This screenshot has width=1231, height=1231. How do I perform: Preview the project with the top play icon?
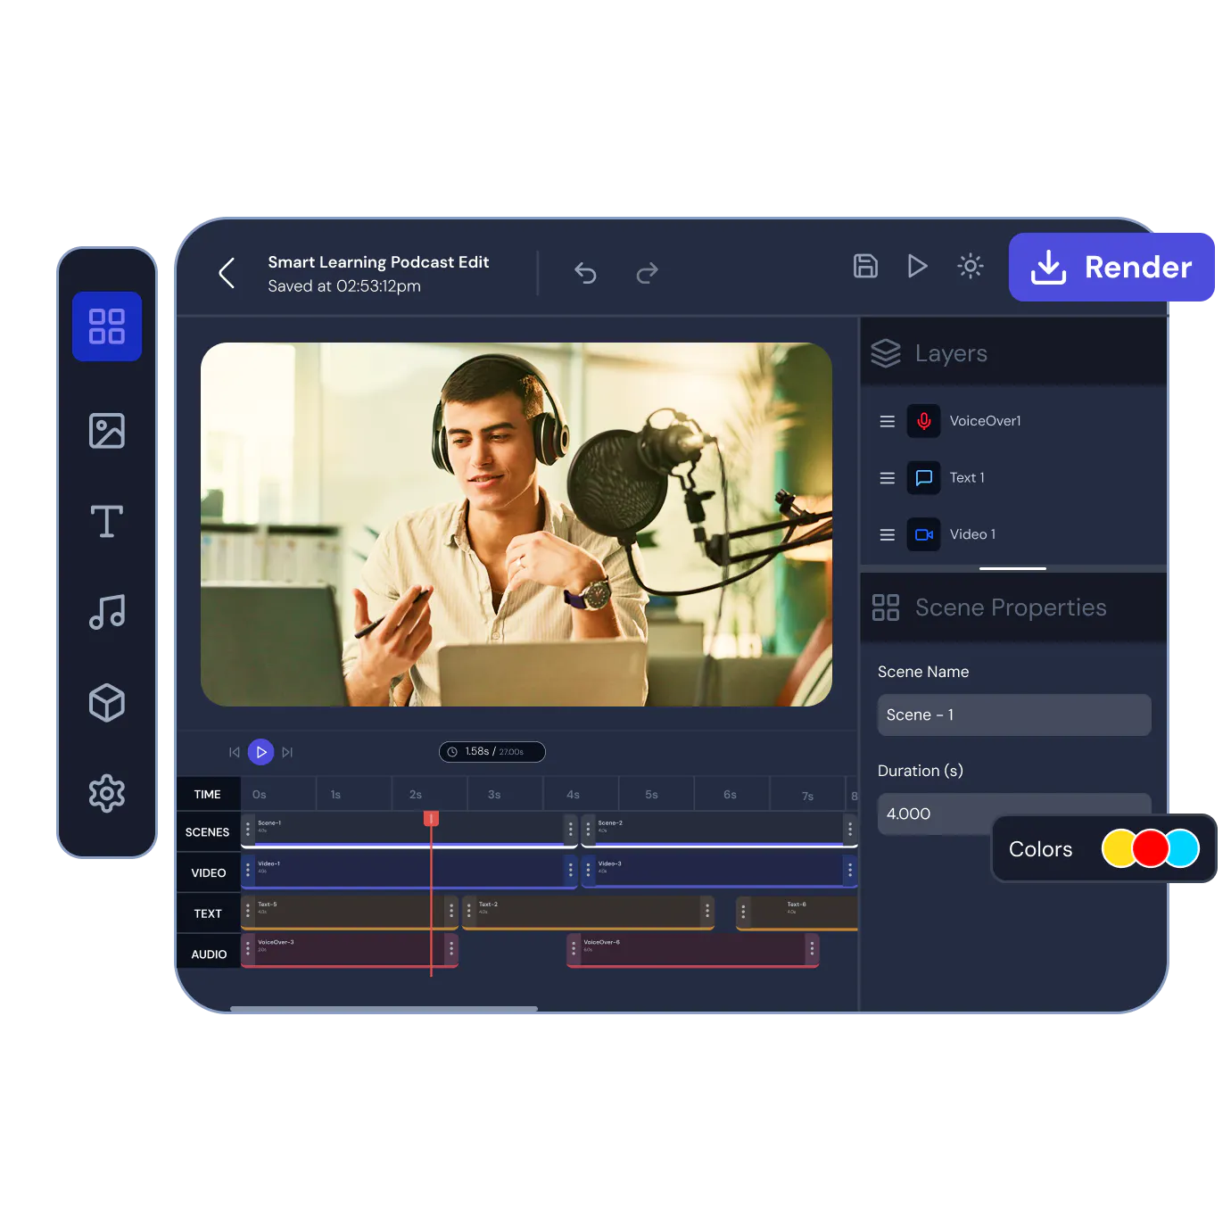[917, 266]
